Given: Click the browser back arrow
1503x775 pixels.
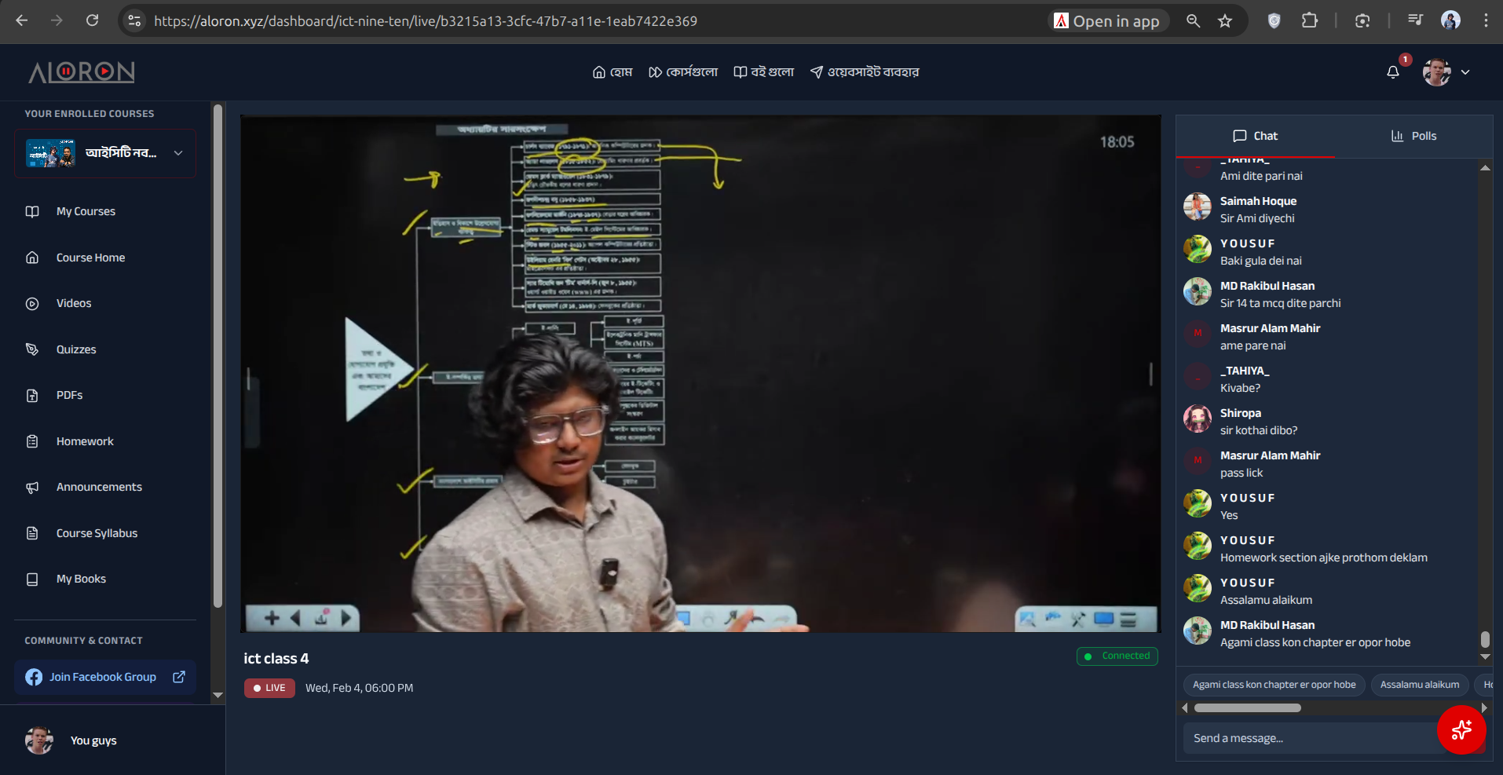Looking at the screenshot, I should tap(22, 20).
